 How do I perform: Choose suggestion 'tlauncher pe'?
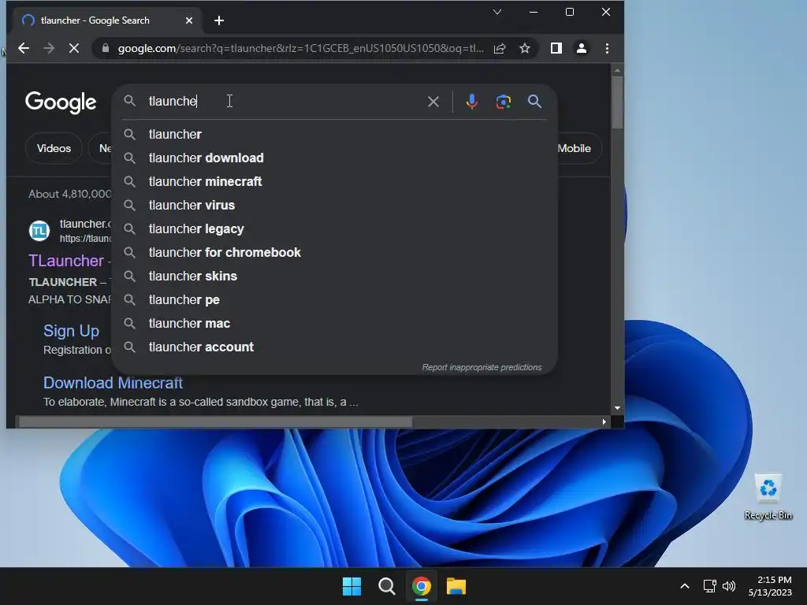(x=334, y=300)
